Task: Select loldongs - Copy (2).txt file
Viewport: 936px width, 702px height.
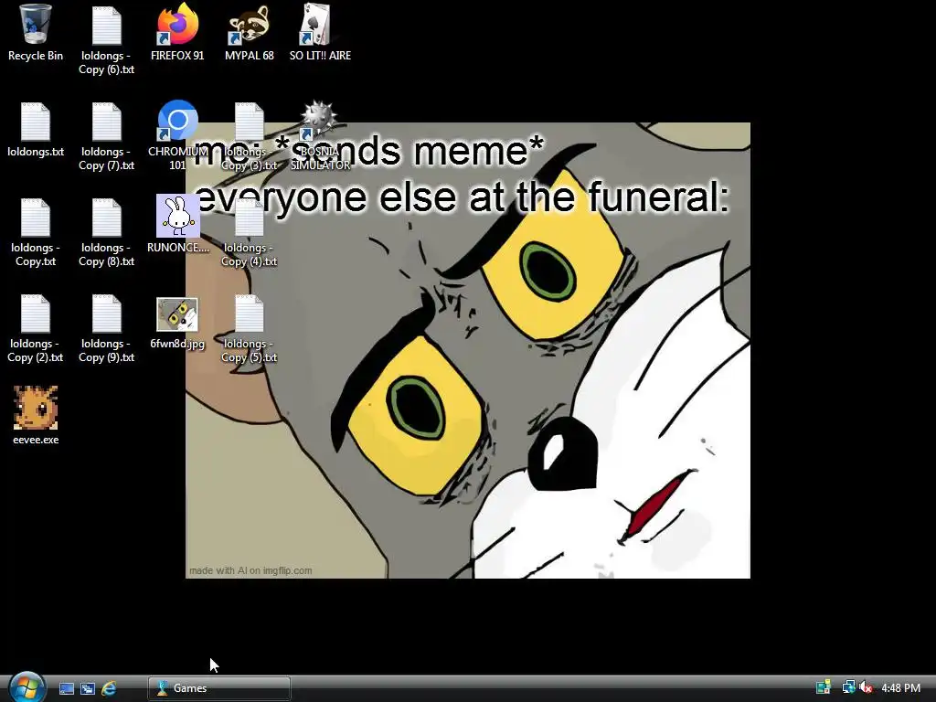Action: pos(36,329)
